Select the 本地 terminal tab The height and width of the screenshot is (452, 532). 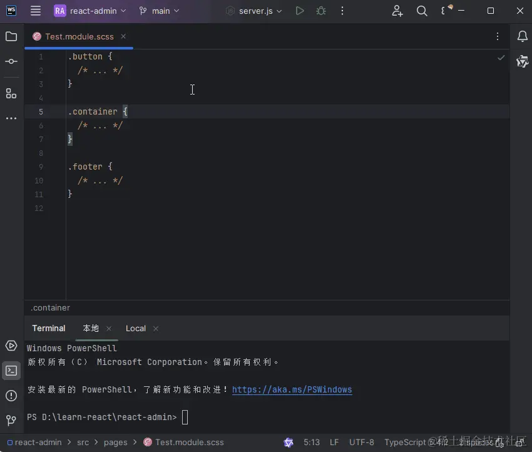[x=91, y=328]
